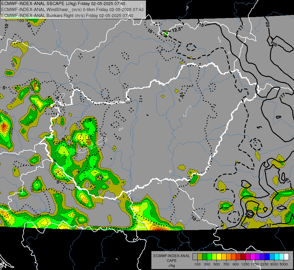Screen dimensions: 294x270
Task: Click the pure yellow legend swatch
Action: [219, 256]
